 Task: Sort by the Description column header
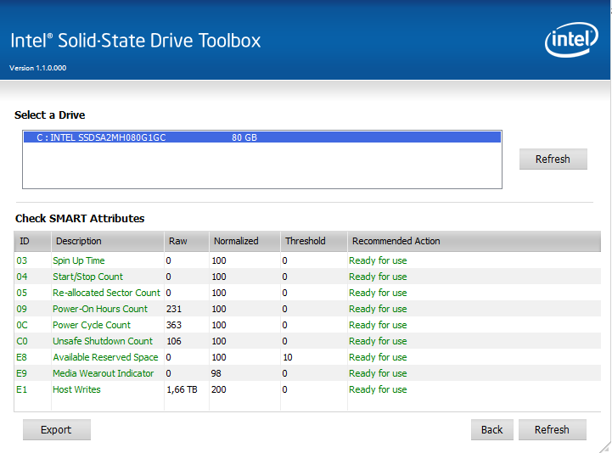[x=108, y=241]
